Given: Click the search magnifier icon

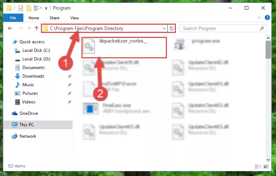Looking at the screenshot, I should [262, 28].
